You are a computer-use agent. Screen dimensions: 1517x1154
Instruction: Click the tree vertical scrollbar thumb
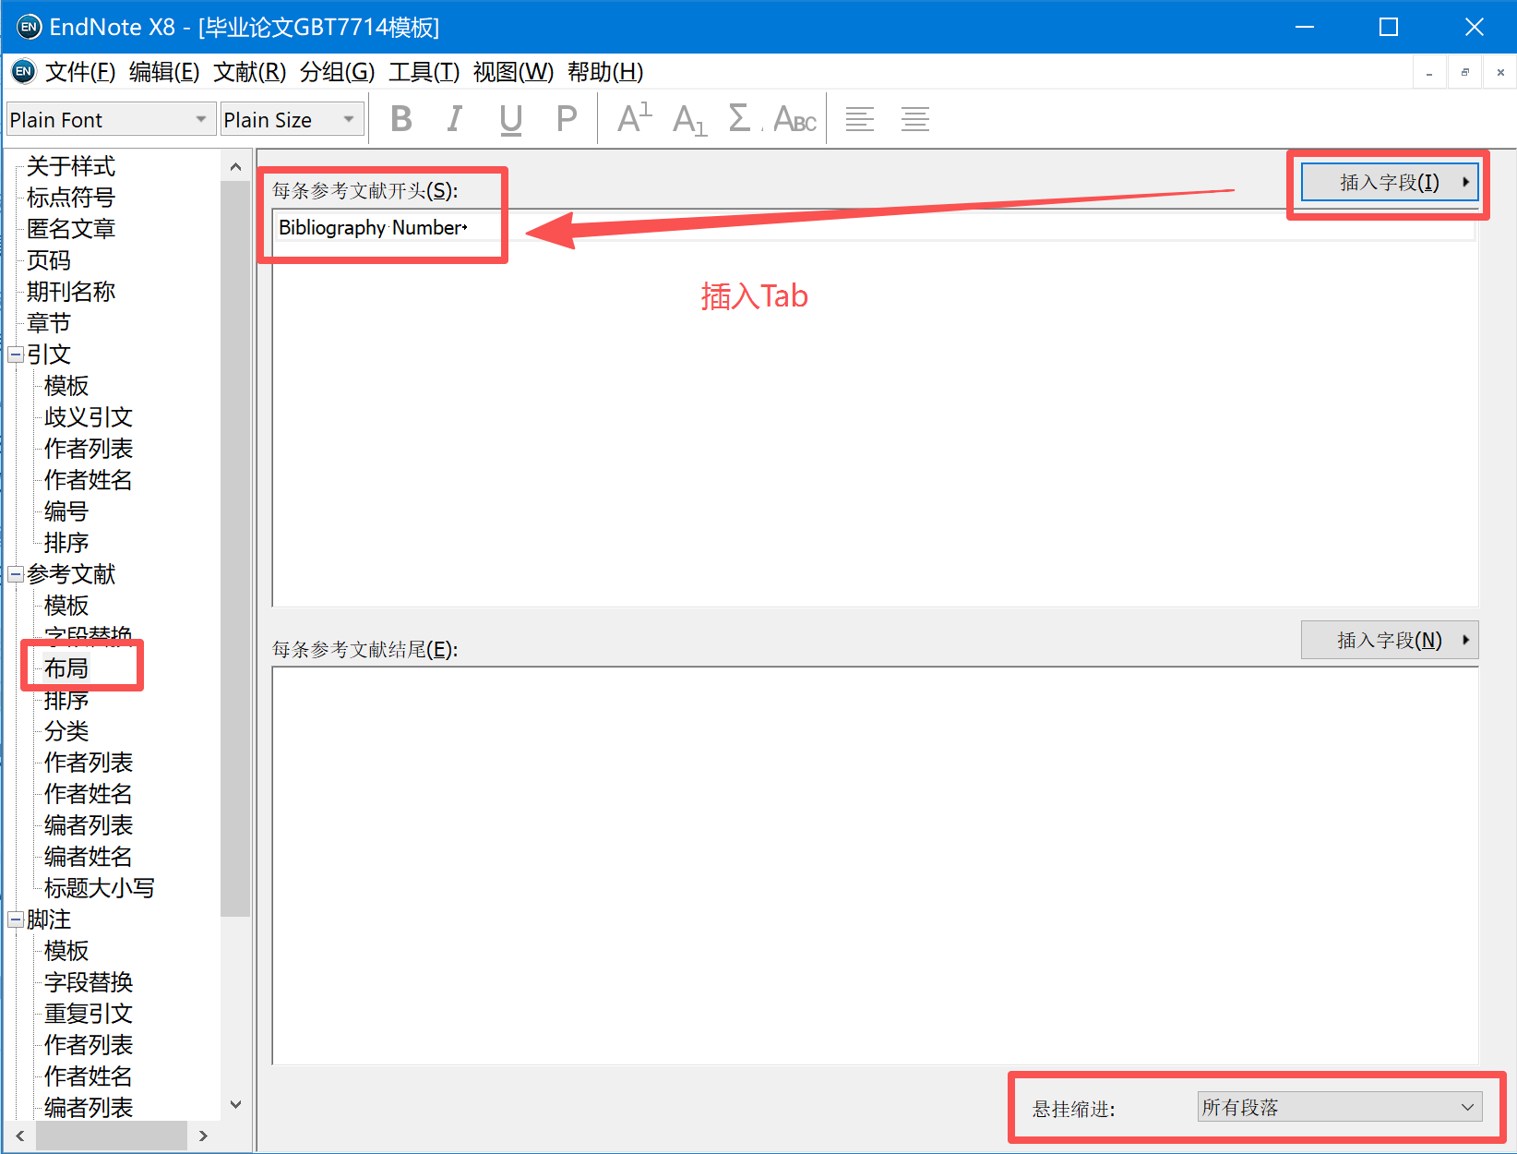(x=235, y=548)
